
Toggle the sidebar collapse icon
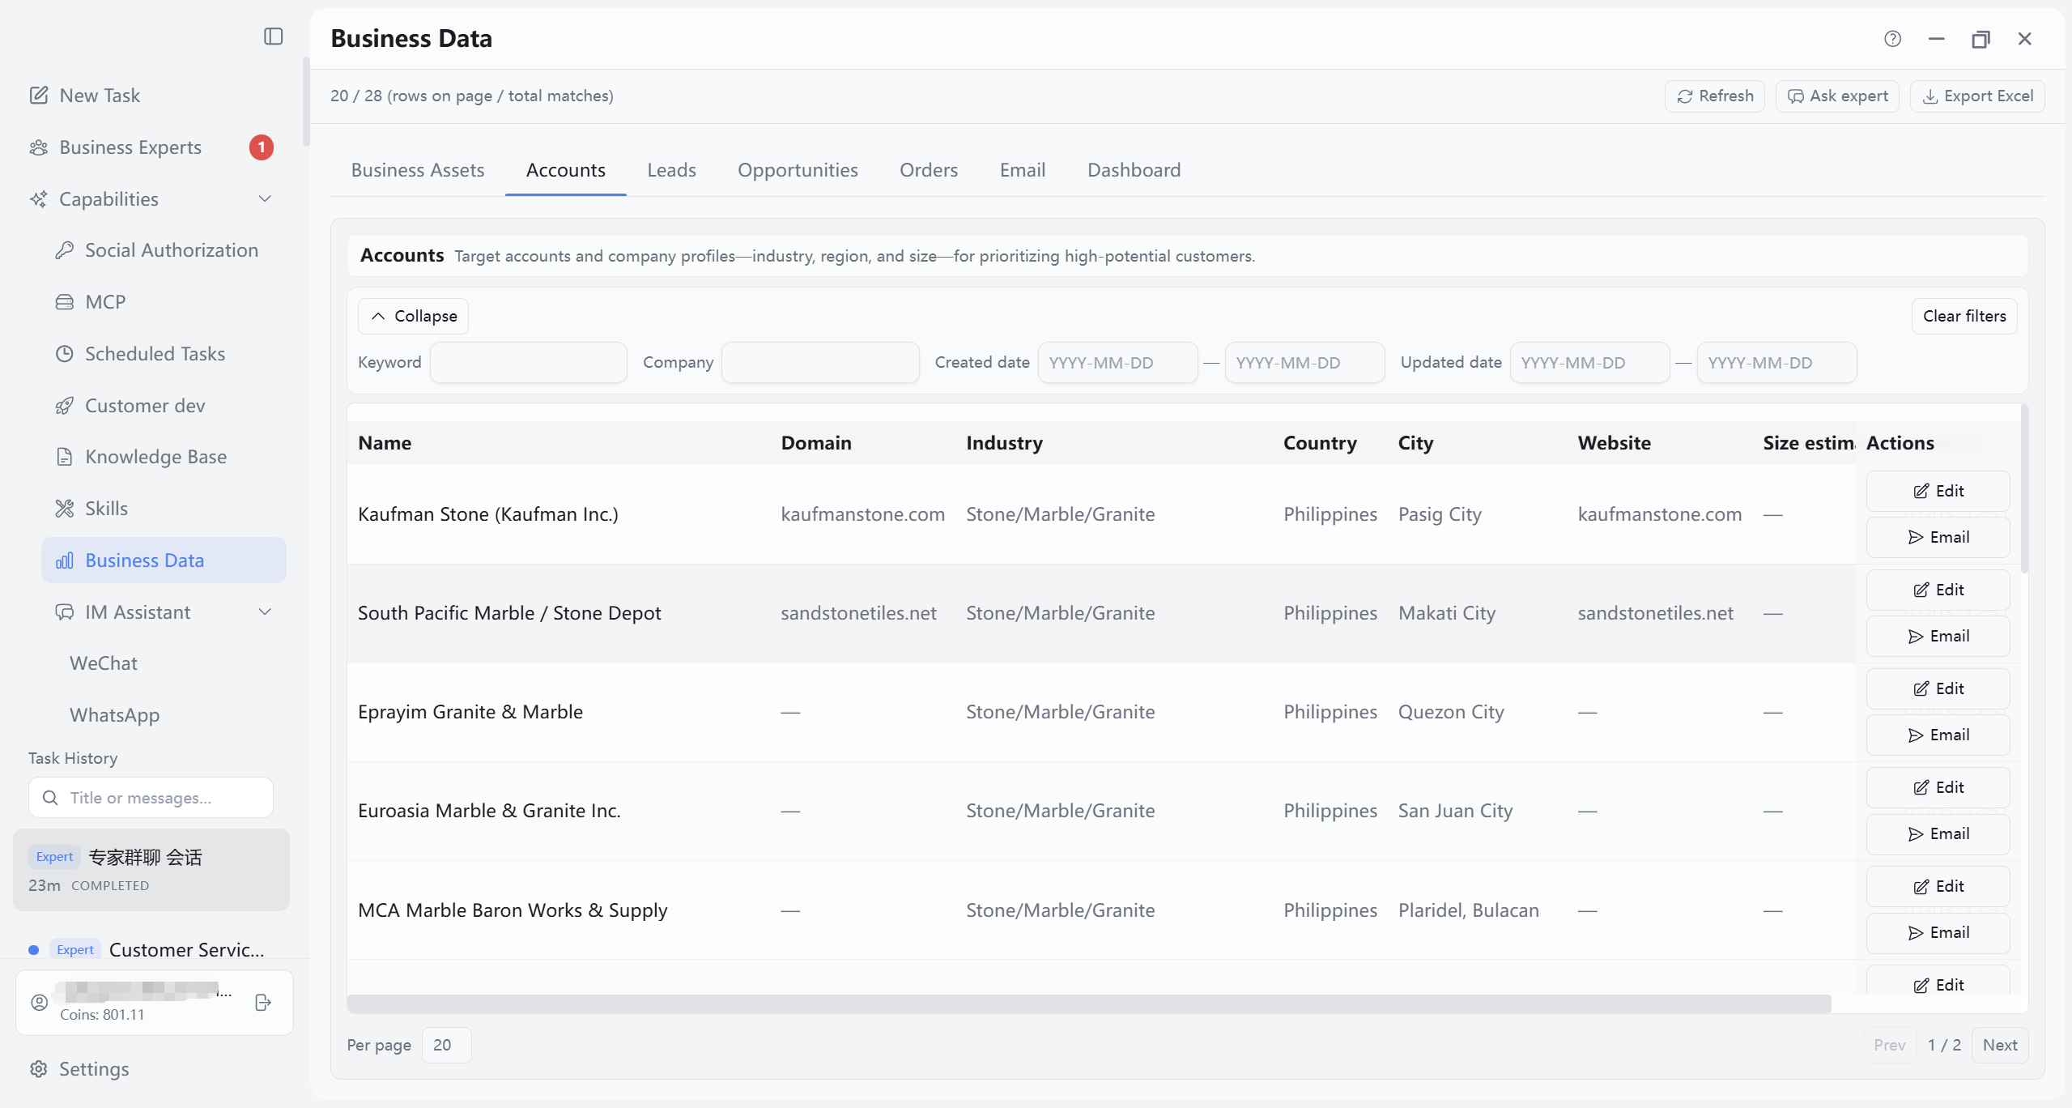(x=273, y=36)
